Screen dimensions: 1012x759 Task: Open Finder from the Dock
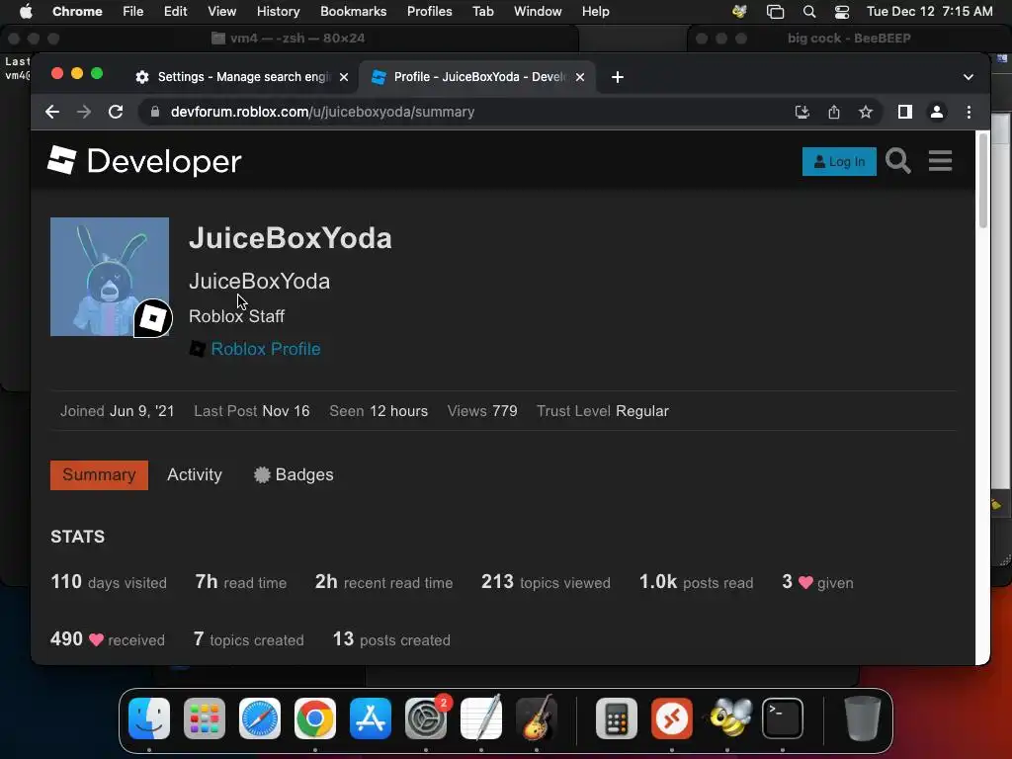tap(149, 718)
